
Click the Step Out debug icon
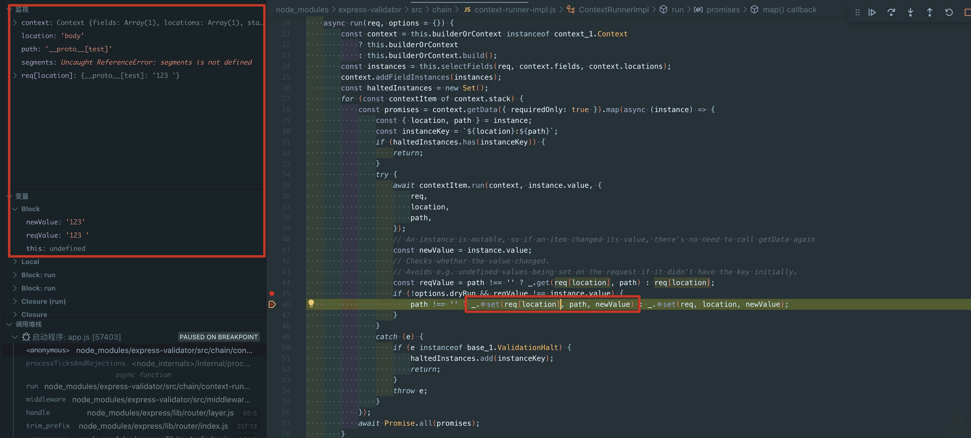click(929, 12)
